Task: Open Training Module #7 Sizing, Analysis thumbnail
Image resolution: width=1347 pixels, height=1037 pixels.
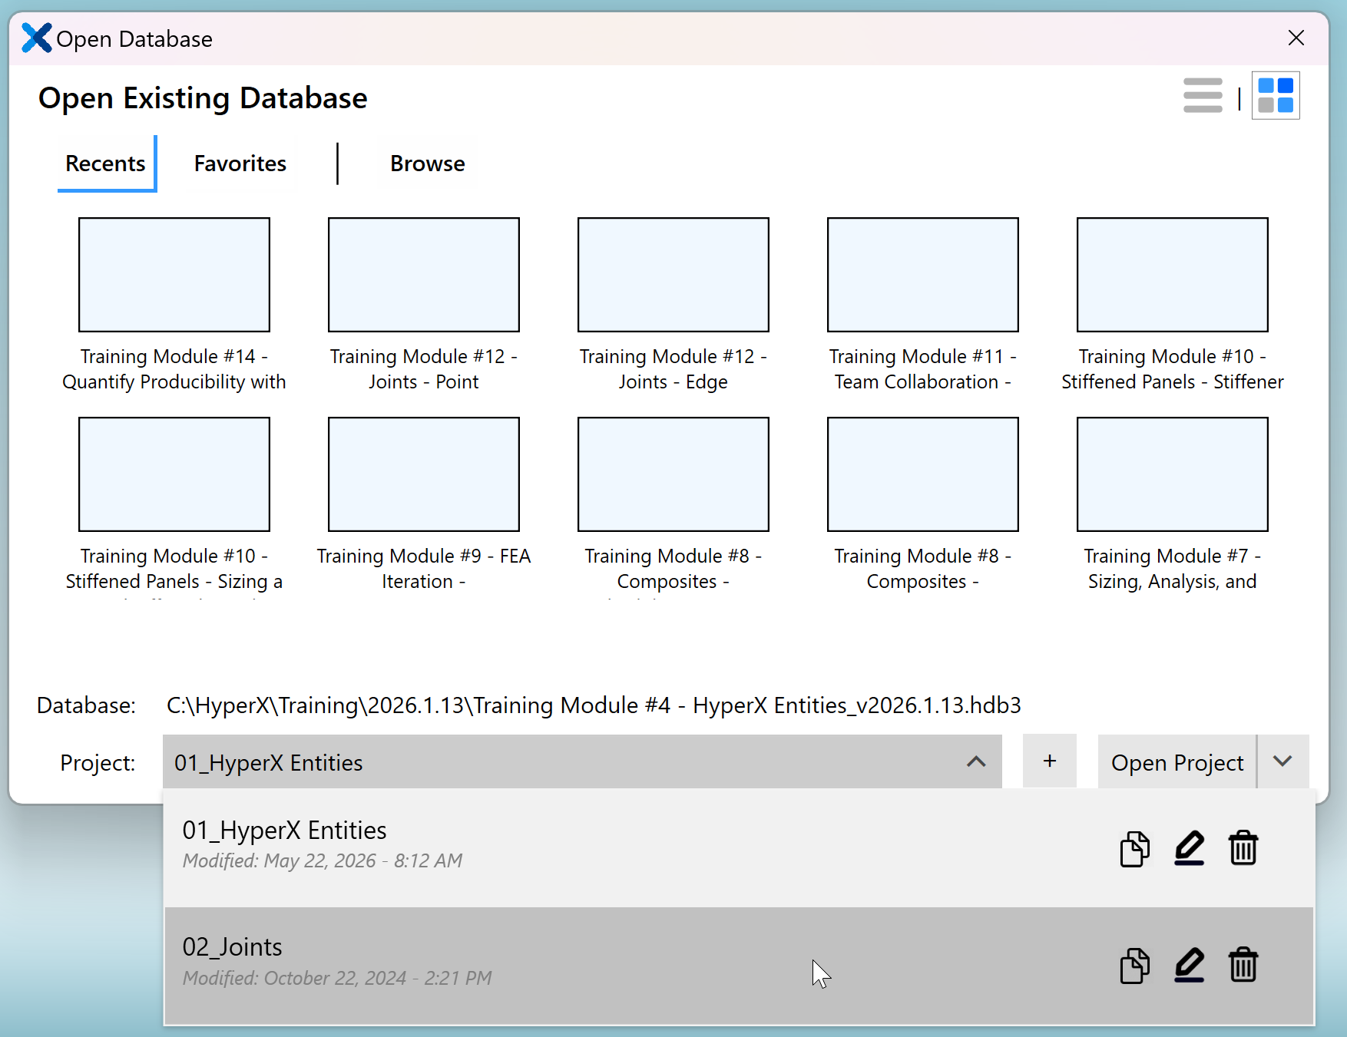Action: 1173,474
